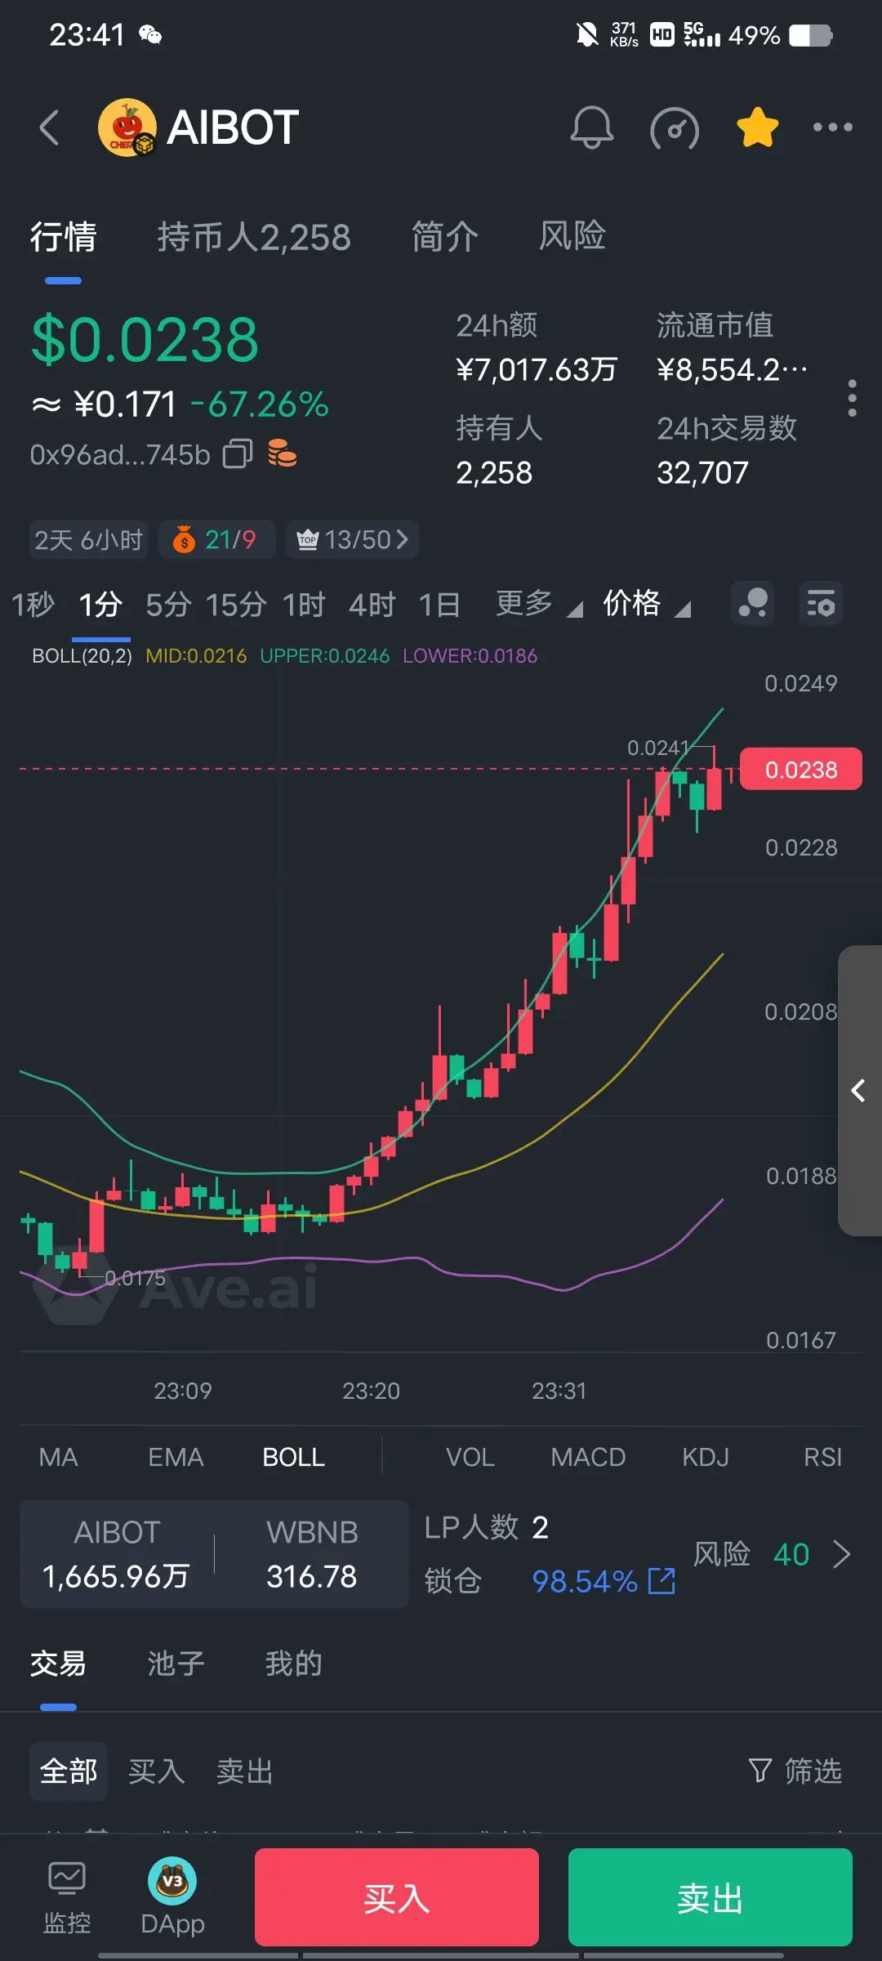
Task: Tap 24h额 ¥7,017.63万 value
Action: coord(536,369)
